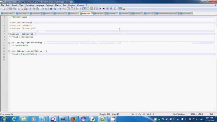The image size is (217, 122).
Task: Click the '//library.cpp' comment line
Action: (x=19, y=17)
